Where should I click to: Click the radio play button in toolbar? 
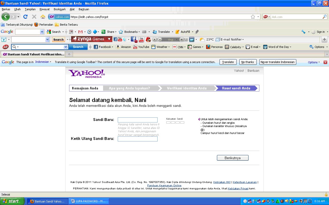(x=160, y=39)
